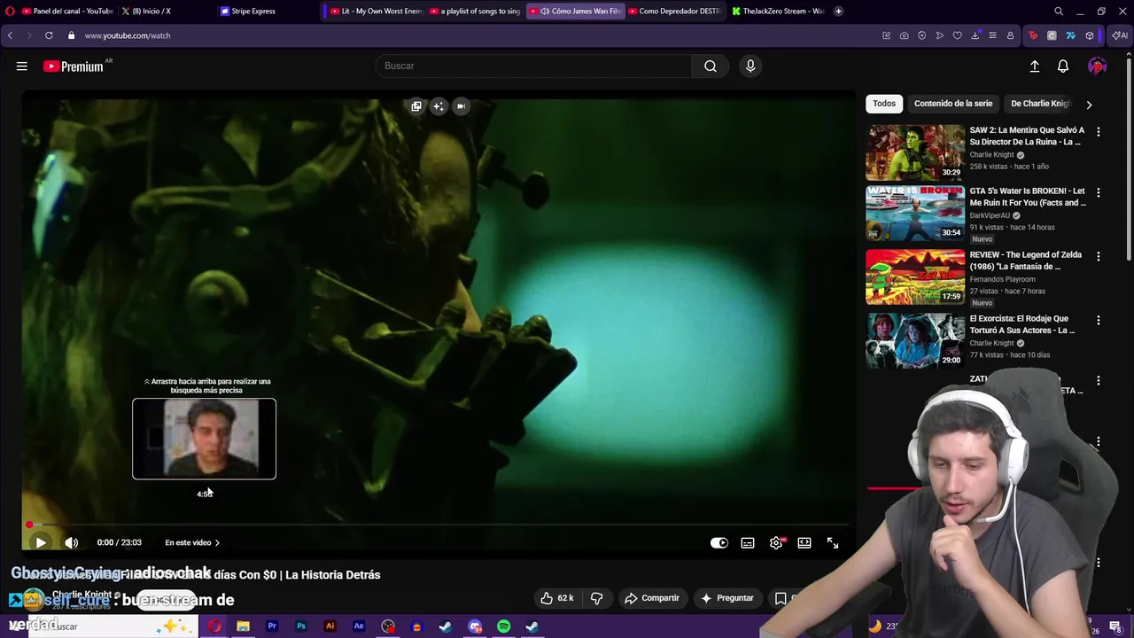Open player settings gear
The image size is (1134, 638).
coord(776,542)
